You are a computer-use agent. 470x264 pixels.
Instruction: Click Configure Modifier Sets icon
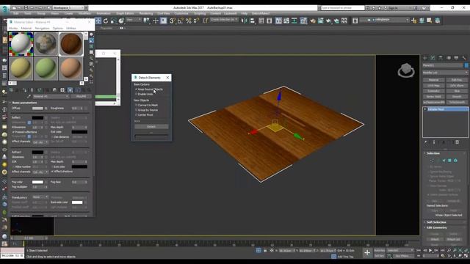pos(457,142)
